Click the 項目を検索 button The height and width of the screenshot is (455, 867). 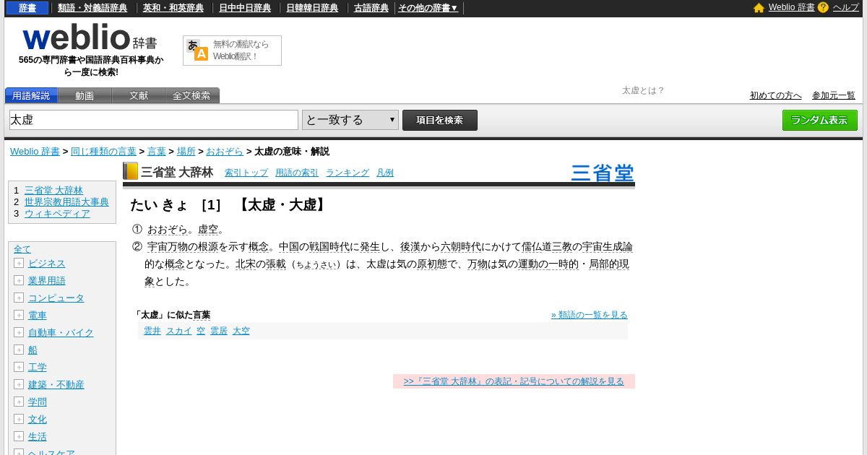pos(440,120)
